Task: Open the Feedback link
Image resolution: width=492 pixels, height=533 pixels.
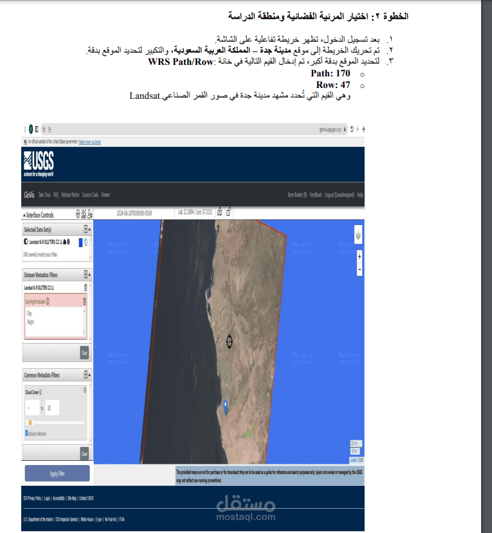Action: (x=316, y=195)
